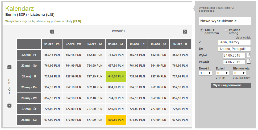Choose 852,18 PLN fare for 26.maj and 06.cze

pyautogui.click(x=159, y=98)
